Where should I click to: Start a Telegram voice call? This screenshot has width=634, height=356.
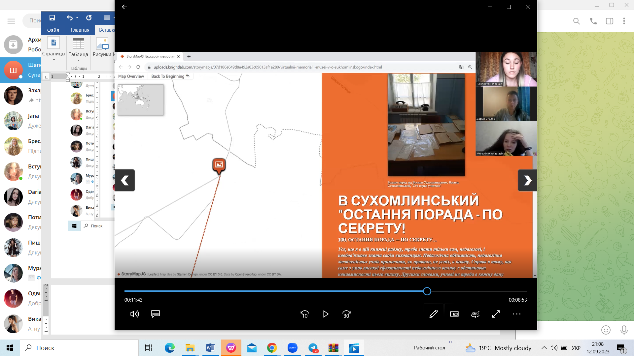pyautogui.click(x=593, y=21)
